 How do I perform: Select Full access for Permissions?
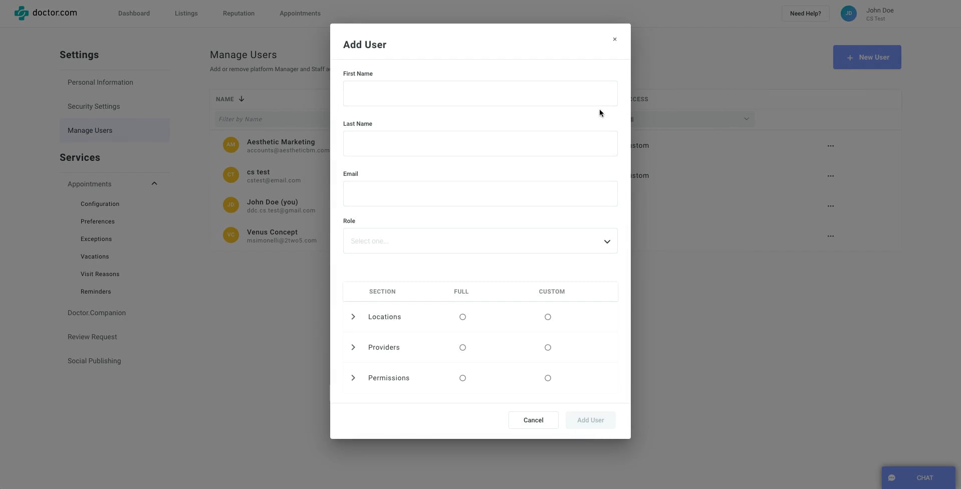click(462, 378)
